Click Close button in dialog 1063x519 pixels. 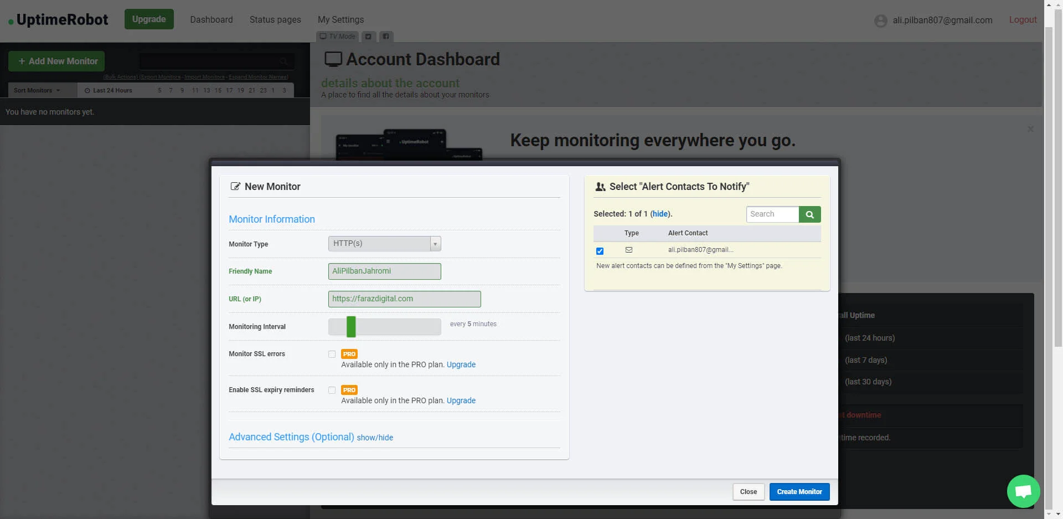749,492
